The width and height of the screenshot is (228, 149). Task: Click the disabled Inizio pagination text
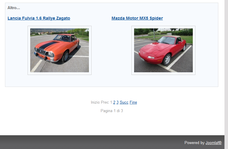pyautogui.click(x=95, y=102)
